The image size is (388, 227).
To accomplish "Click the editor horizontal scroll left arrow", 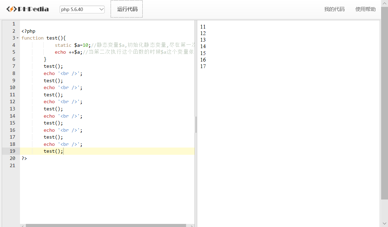I will [x=22, y=226].
